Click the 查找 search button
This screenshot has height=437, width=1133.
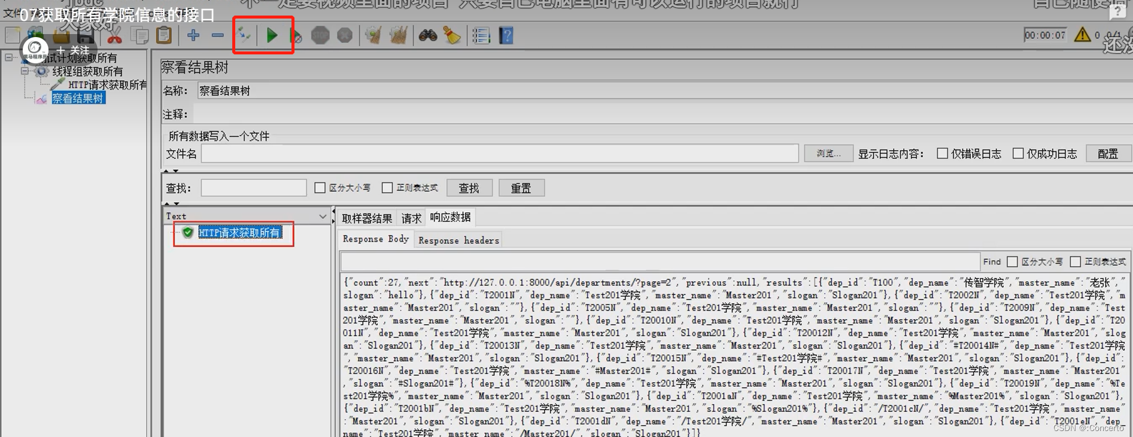pos(469,188)
